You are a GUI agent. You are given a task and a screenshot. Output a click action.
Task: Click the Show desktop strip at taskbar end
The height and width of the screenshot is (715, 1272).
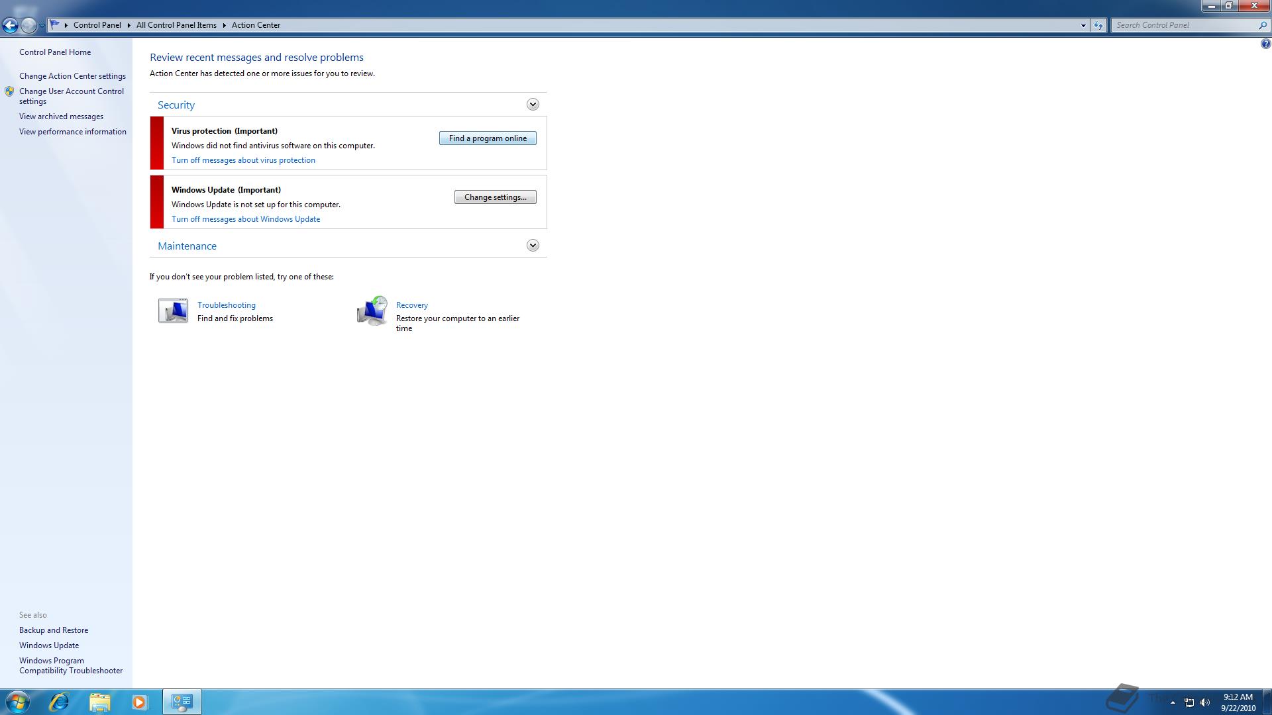pos(1267,702)
